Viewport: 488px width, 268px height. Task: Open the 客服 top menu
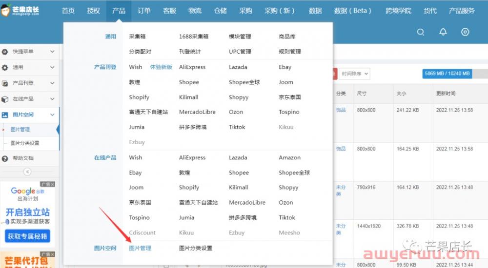170,11
